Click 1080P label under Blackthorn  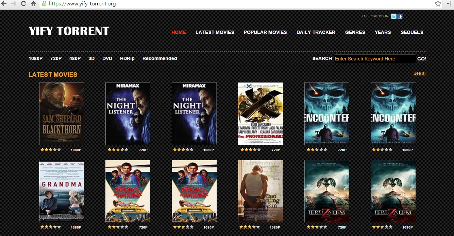76,150
